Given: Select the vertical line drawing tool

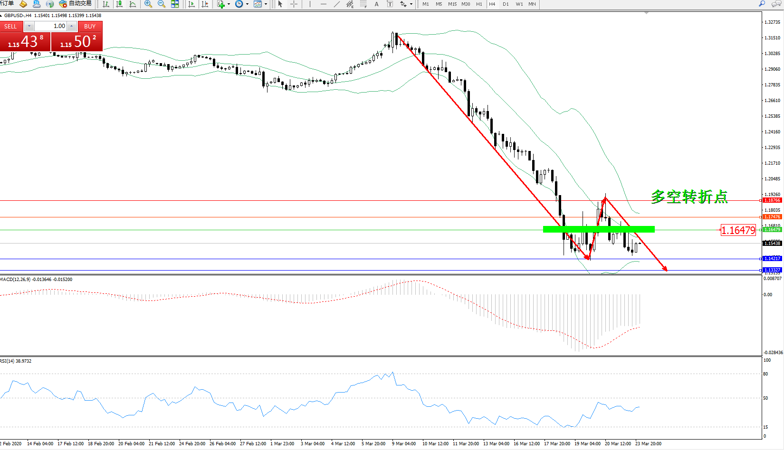Looking at the screenshot, I should [x=310, y=4].
